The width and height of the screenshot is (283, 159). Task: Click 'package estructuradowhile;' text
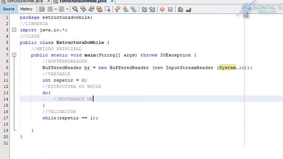point(56,18)
